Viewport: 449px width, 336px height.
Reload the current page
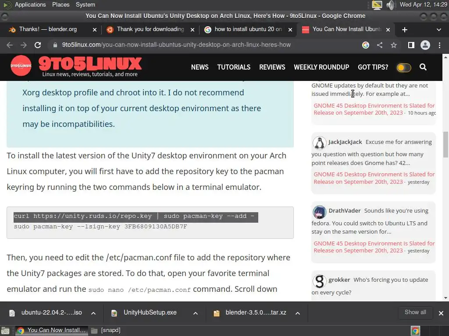pos(38,45)
